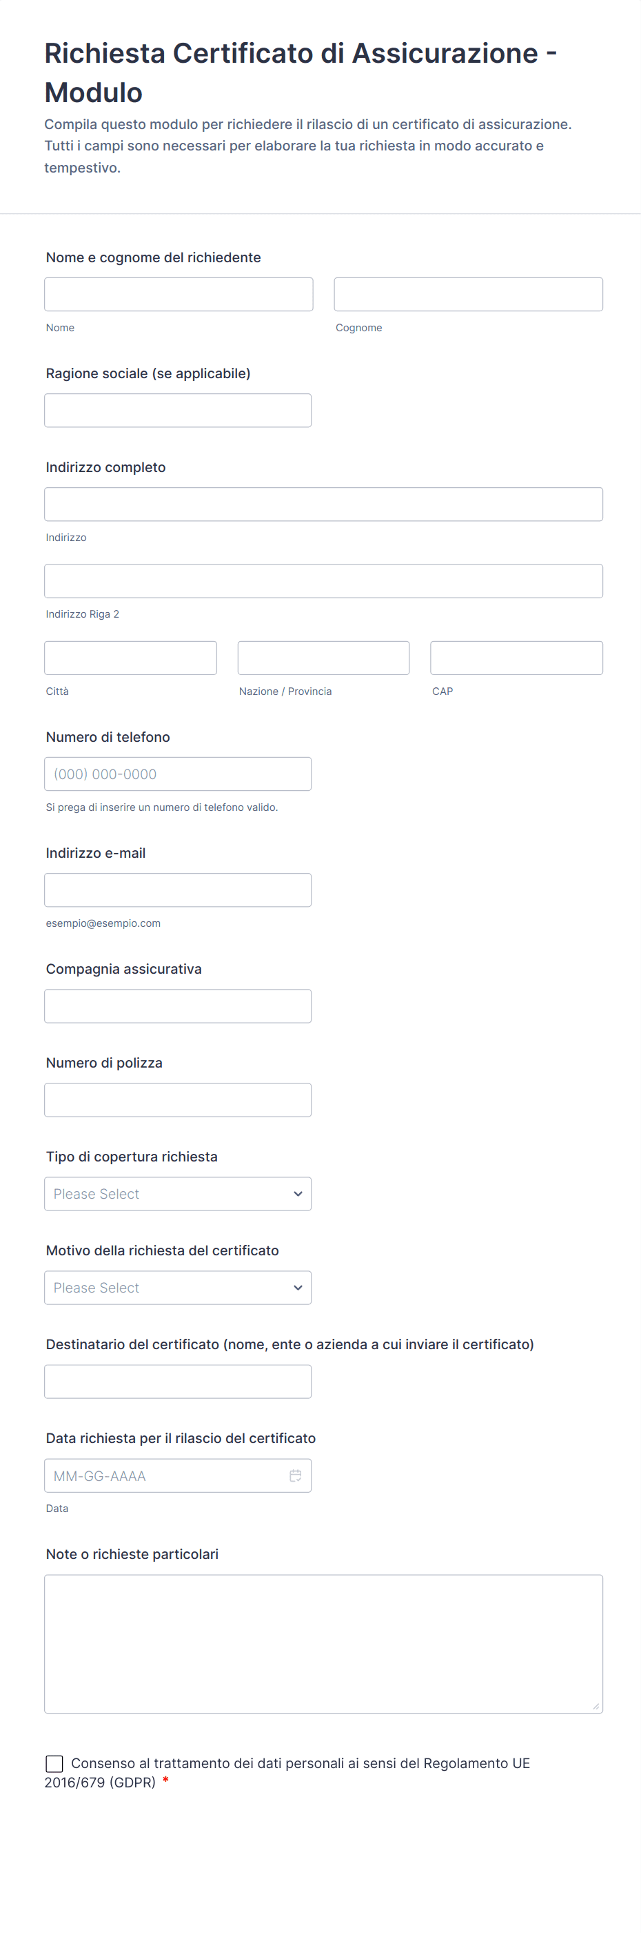Click the Ragione sociale input box

click(x=178, y=411)
